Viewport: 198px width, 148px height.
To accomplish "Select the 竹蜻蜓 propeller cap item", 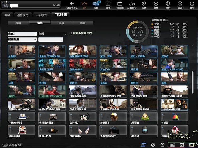I will (174, 118).
